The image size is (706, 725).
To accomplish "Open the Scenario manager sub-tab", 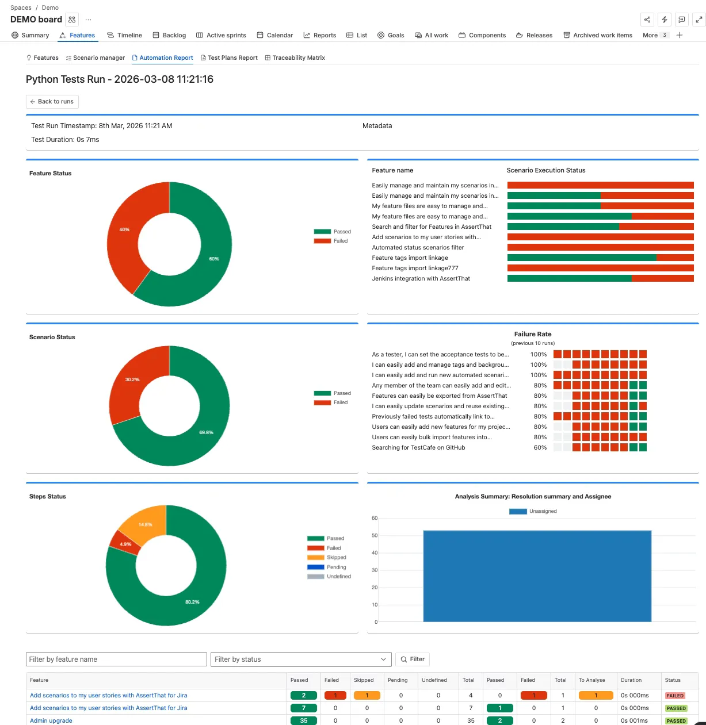I will click(x=95, y=57).
